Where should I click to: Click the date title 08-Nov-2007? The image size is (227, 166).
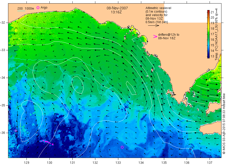coord(117,8)
